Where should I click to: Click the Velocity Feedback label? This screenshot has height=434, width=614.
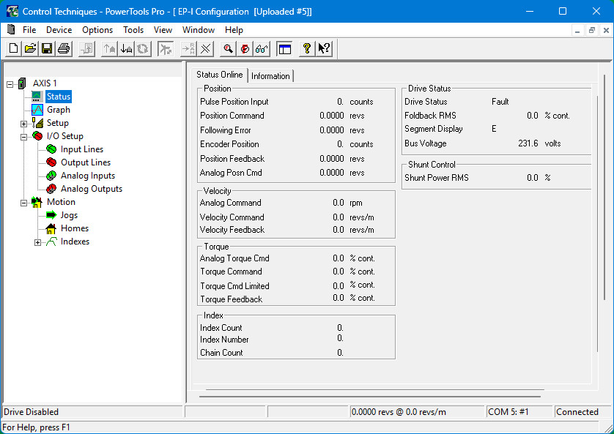coord(232,230)
